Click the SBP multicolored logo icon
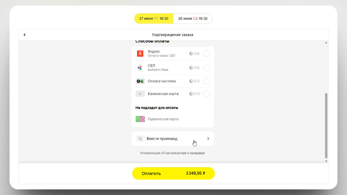This screenshot has height=195, width=347. tap(140, 68)
